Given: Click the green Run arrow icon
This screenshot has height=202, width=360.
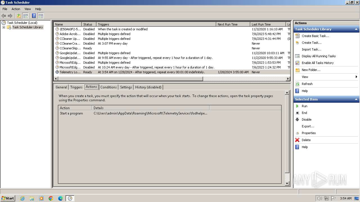Looking at the screenshot, I should click(x=297, y=106).
